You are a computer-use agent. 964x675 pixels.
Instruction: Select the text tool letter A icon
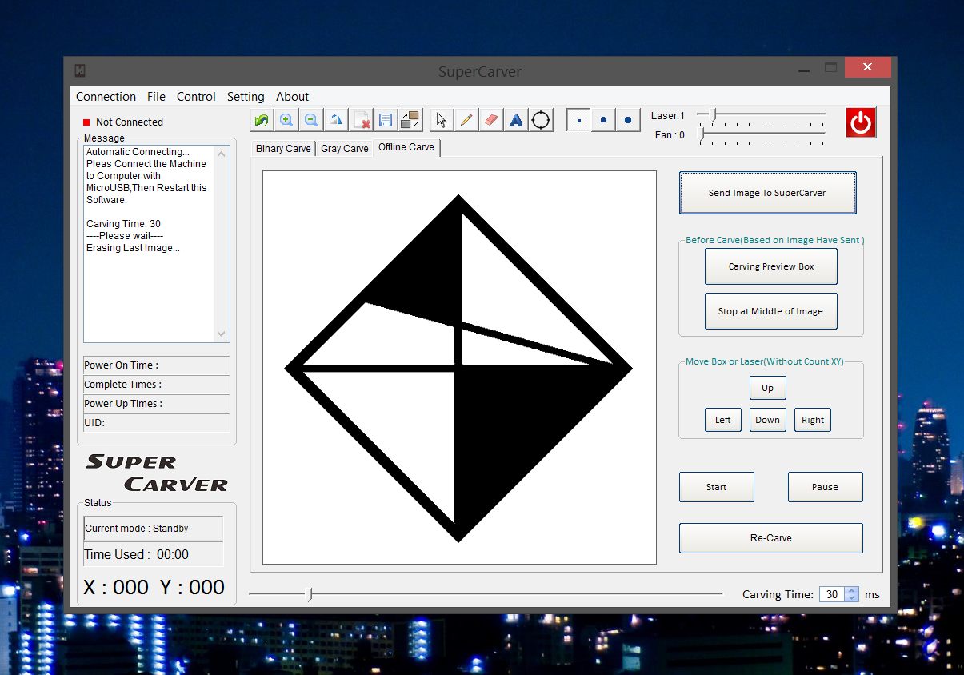click(516, 120)
